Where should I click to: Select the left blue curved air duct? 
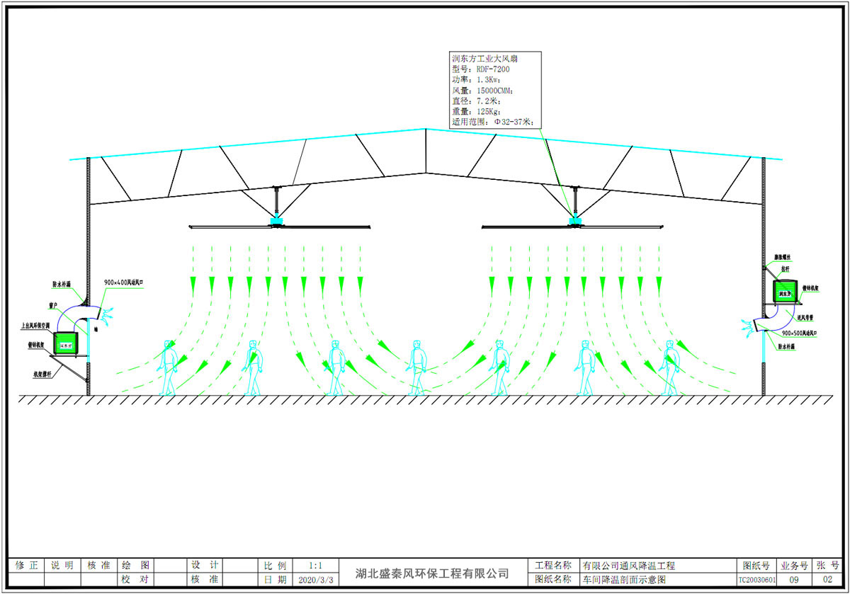tap(86, 312)
